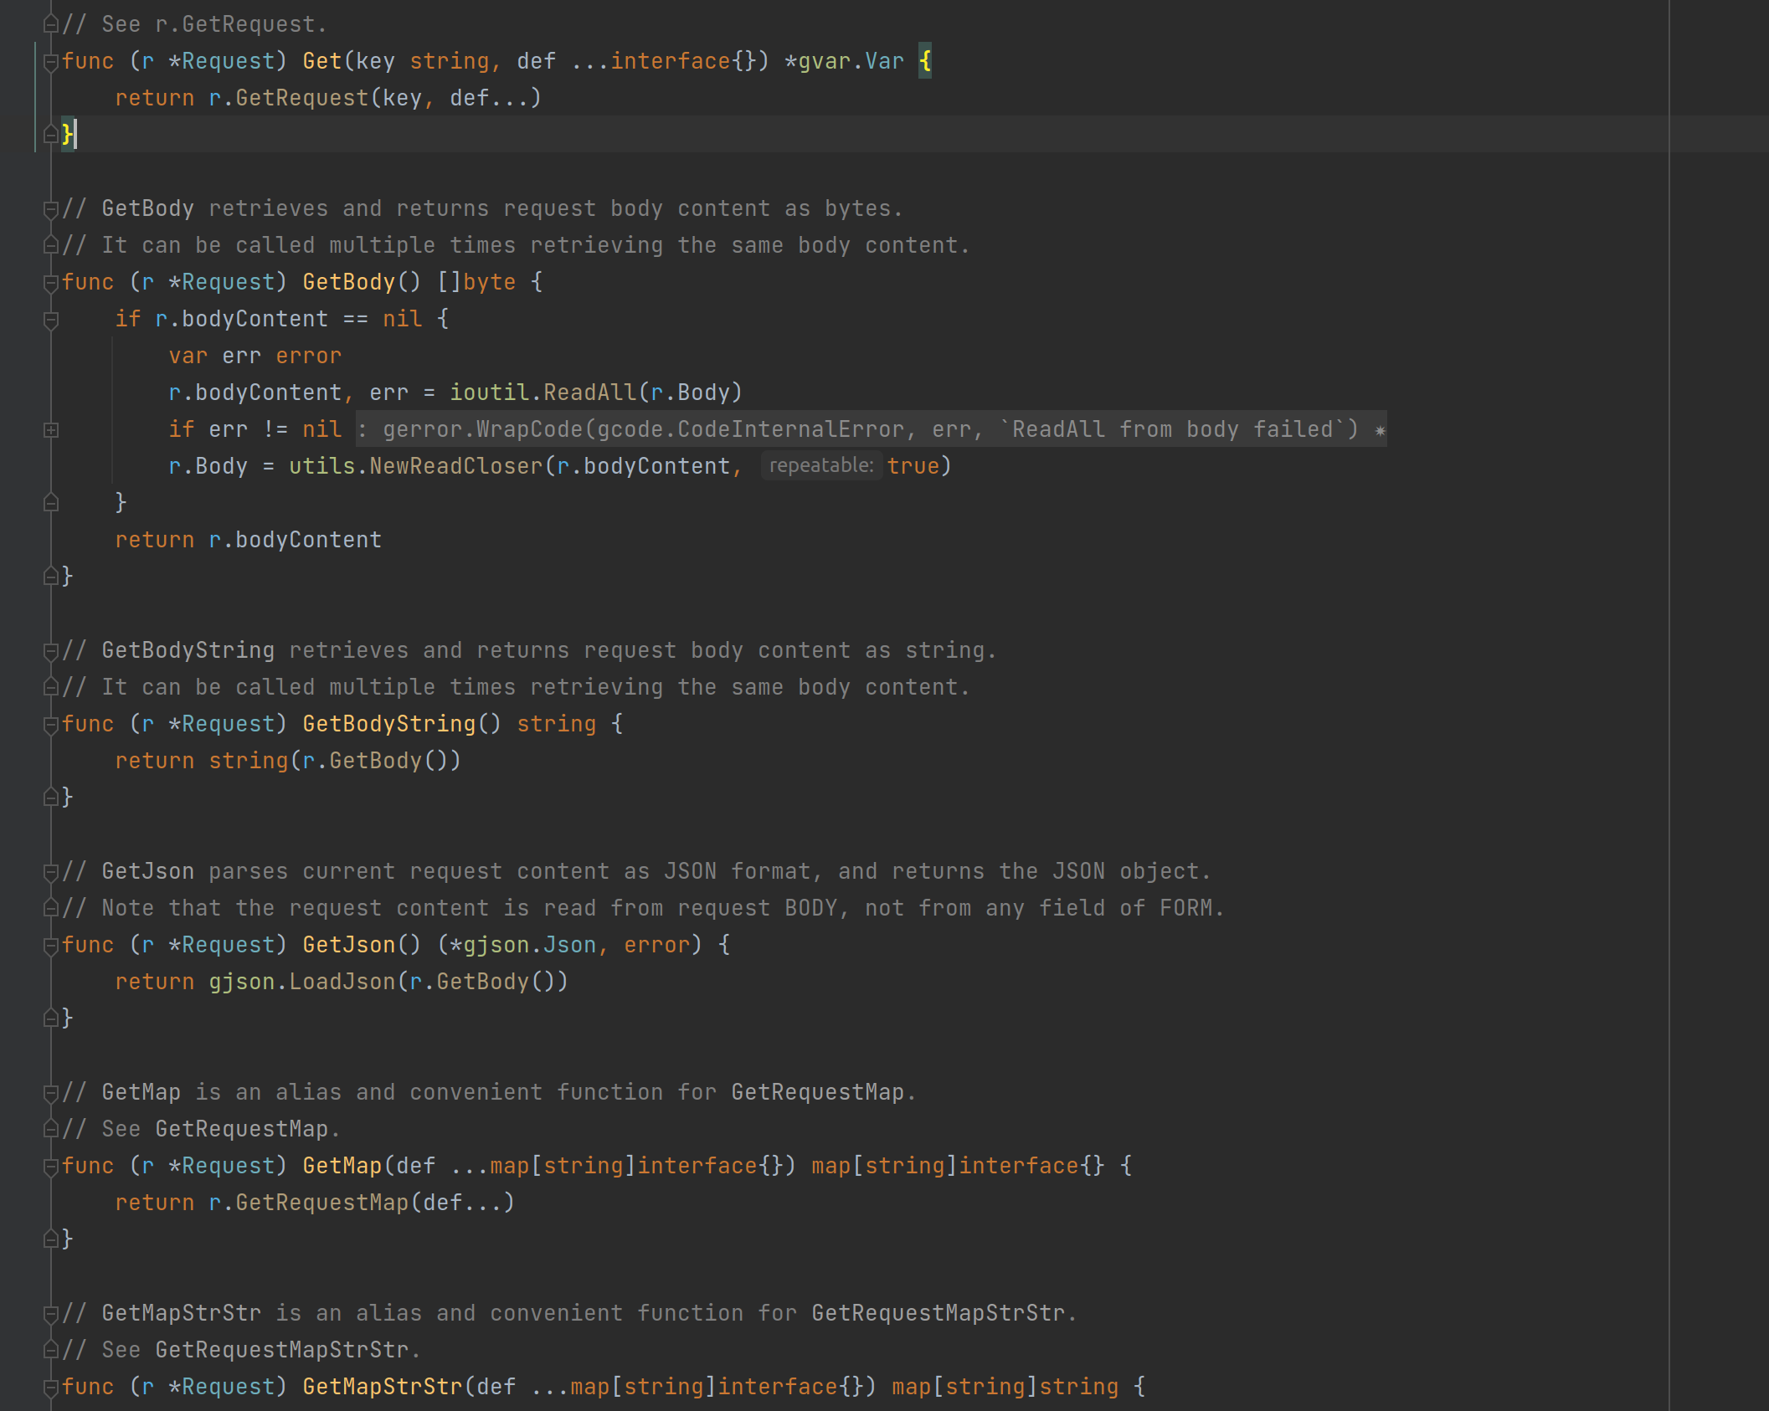The image size is (1769, 1411).
Task: Fold the '// GetBodyString retrieves' comment block
Action: tap(50, 651)
